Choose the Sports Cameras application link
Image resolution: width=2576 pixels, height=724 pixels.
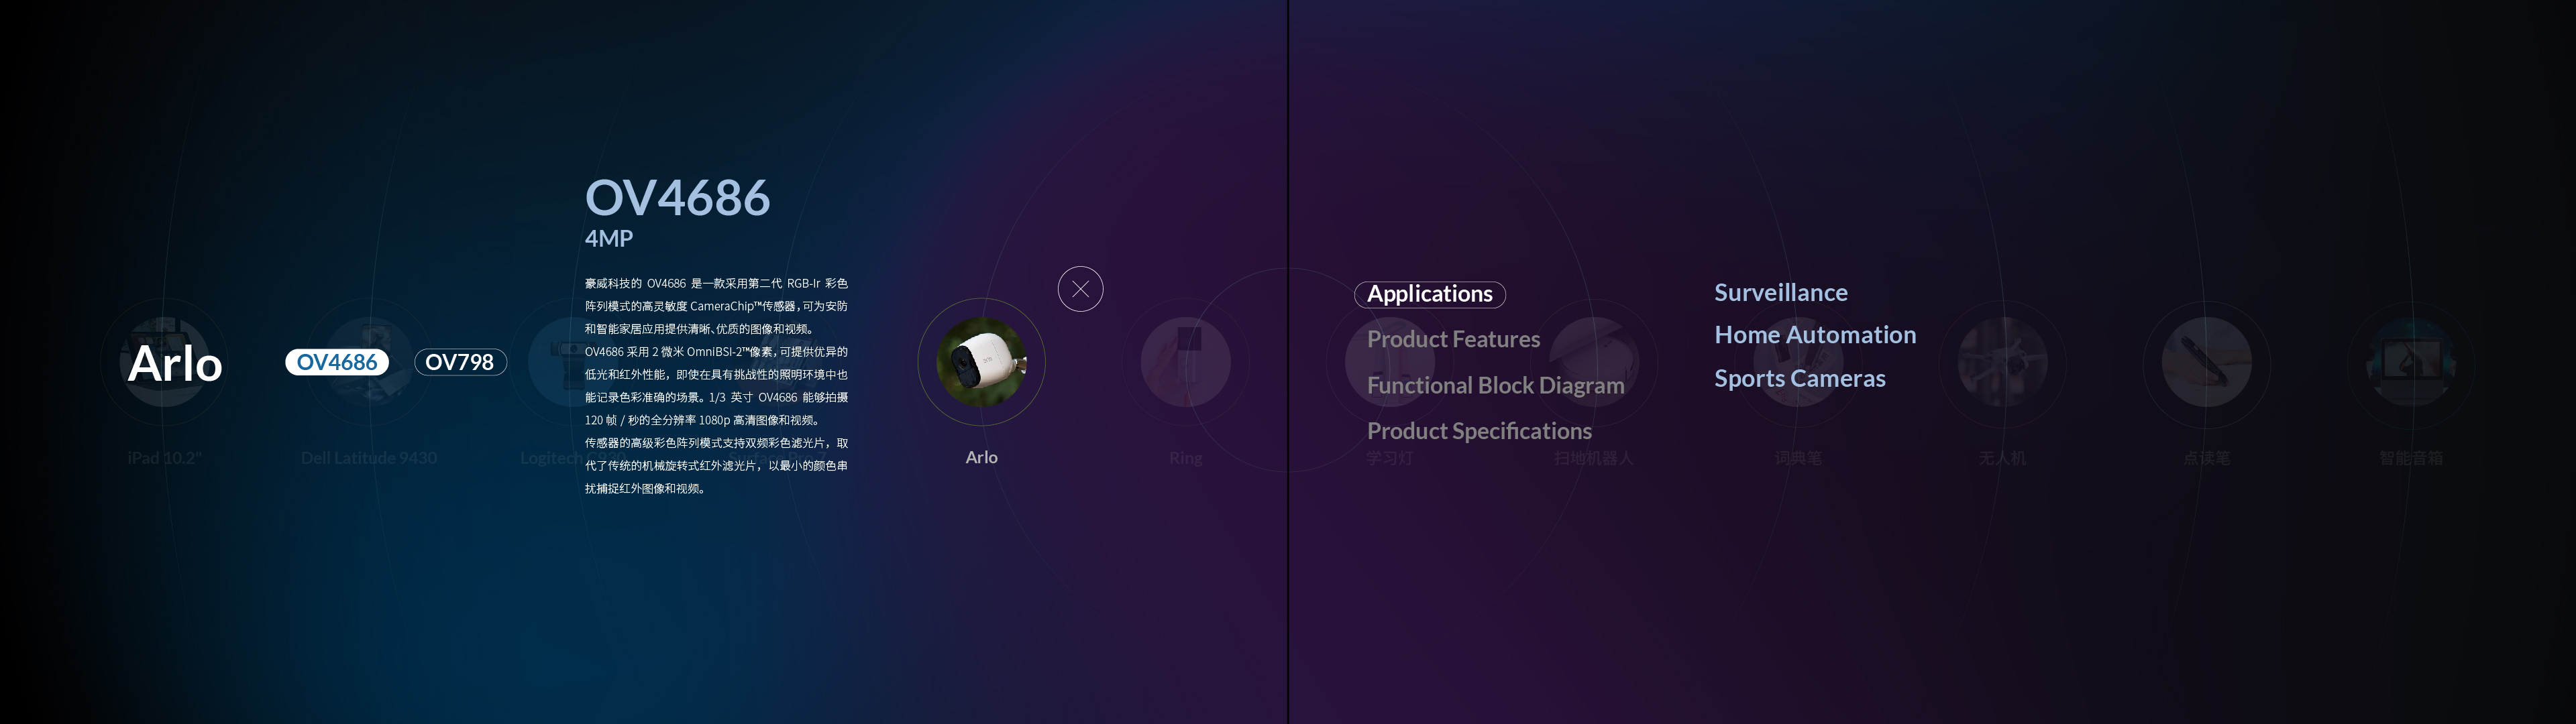tap(1799, 378)
